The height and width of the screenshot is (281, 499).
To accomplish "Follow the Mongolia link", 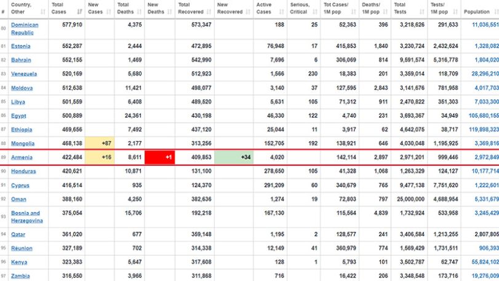I will tap(23, 144).
